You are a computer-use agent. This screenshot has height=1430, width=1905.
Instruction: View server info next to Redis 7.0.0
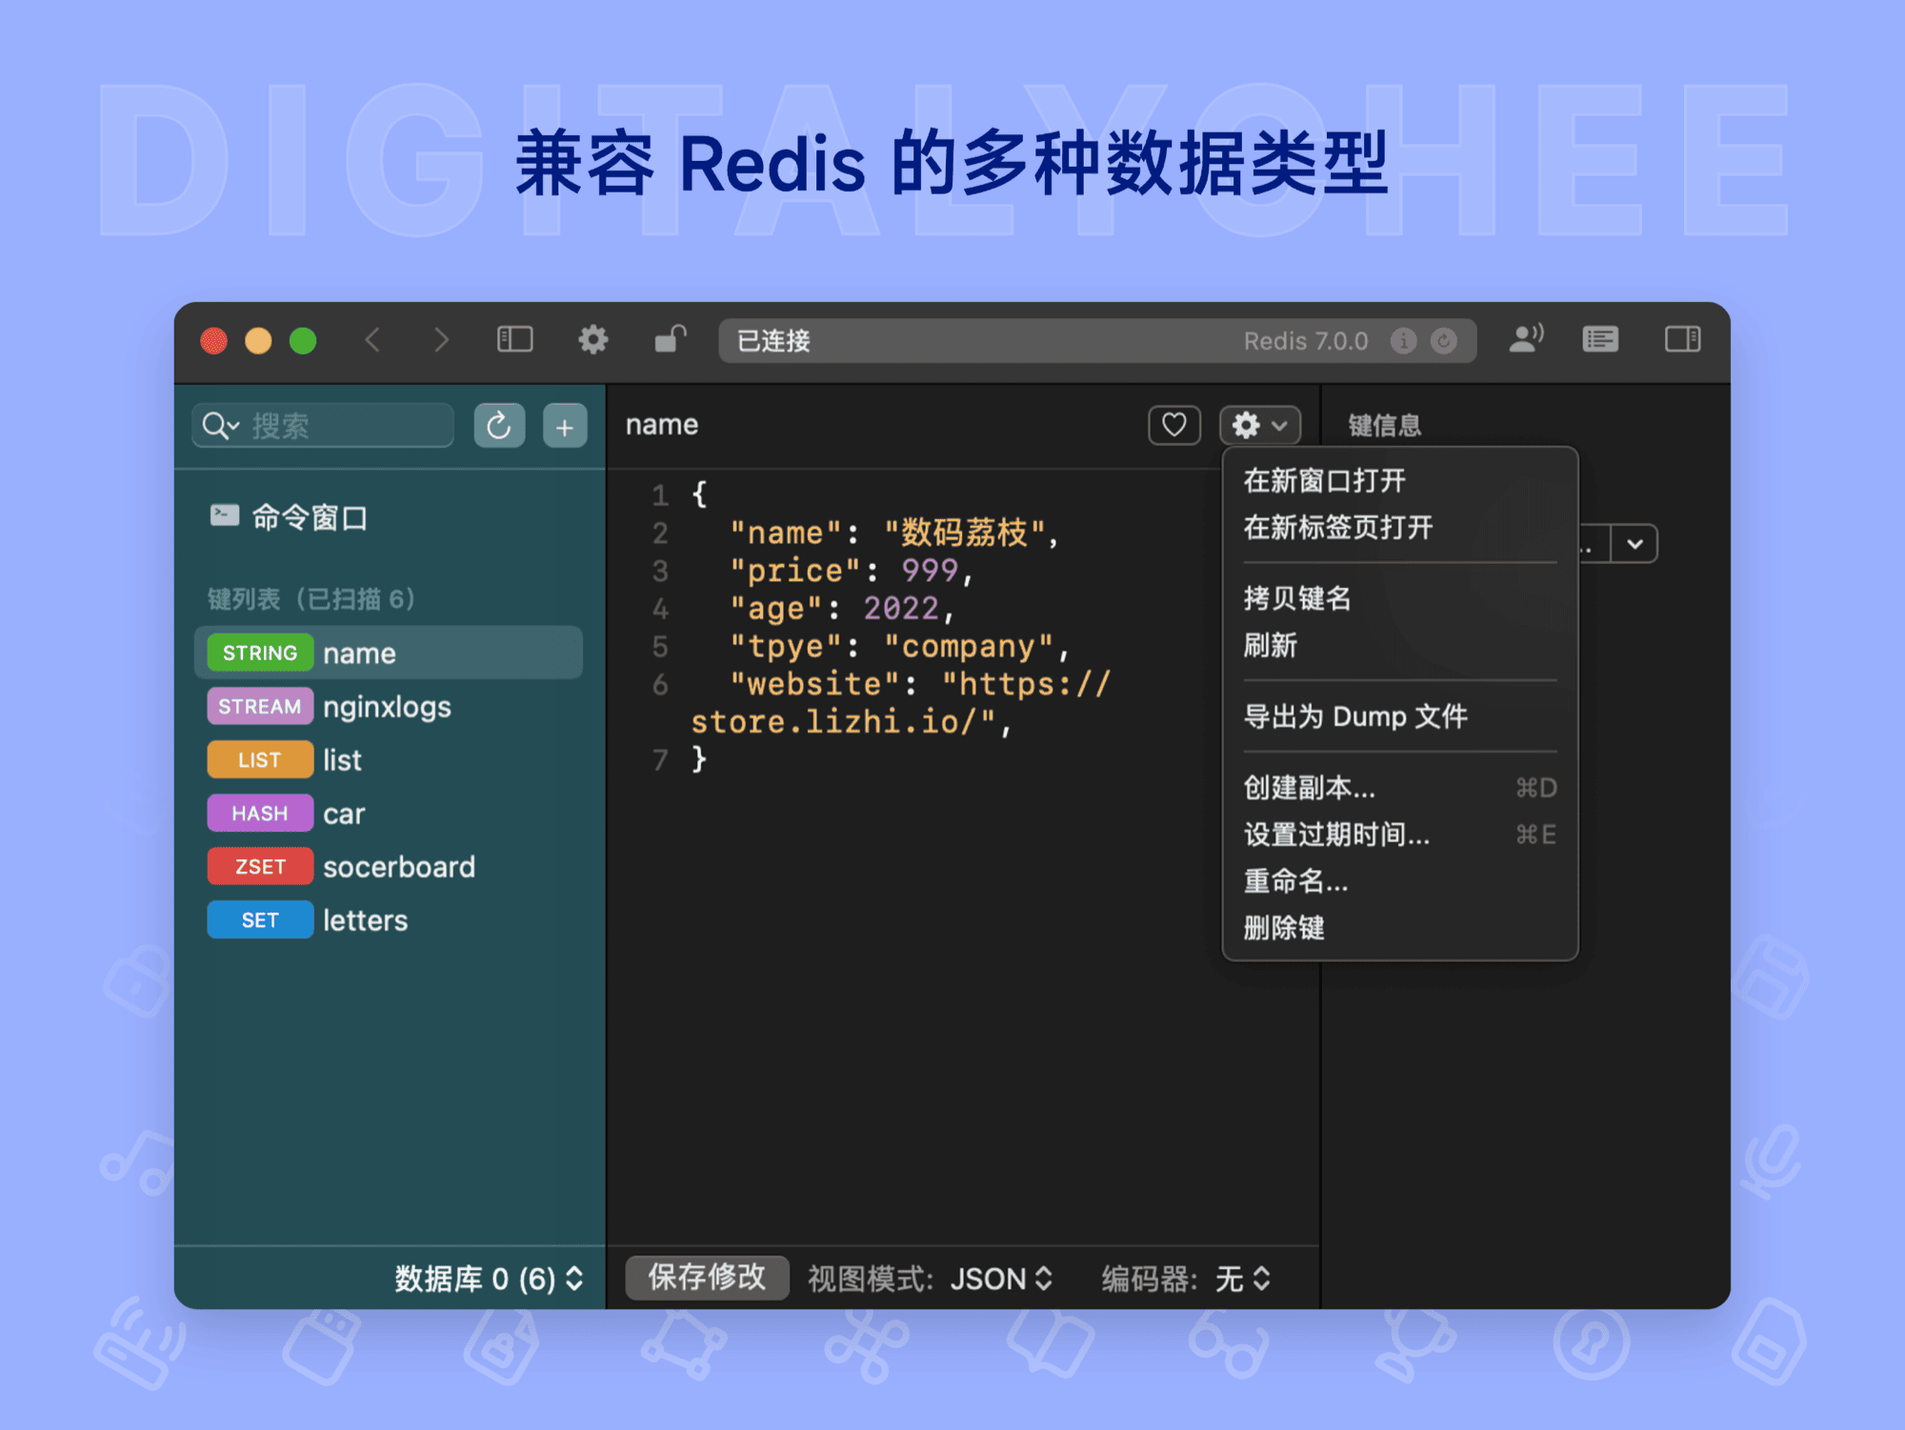point(1404,340)
